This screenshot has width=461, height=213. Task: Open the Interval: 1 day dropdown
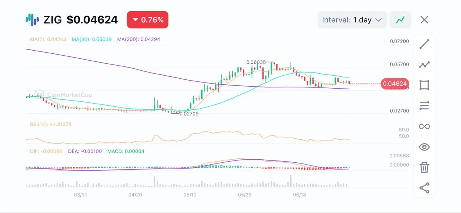(x=352, y=20)
